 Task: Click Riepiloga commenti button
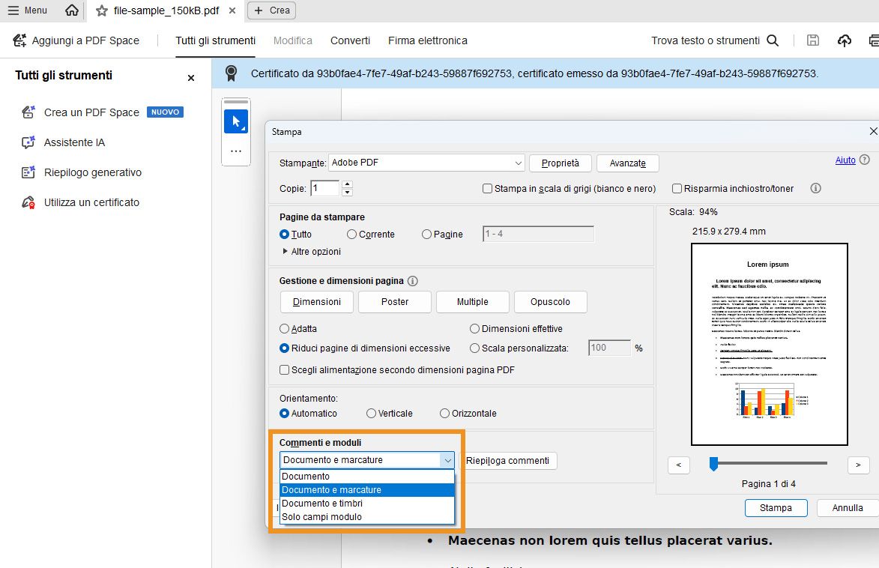click(x=508, y=460)
